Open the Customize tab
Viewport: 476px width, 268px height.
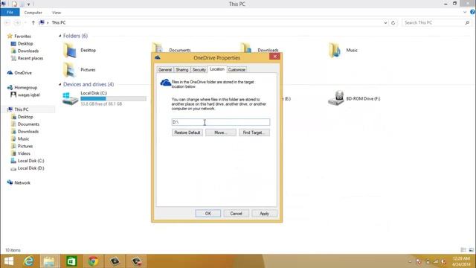pyautogui.click(x=237, y=69)
